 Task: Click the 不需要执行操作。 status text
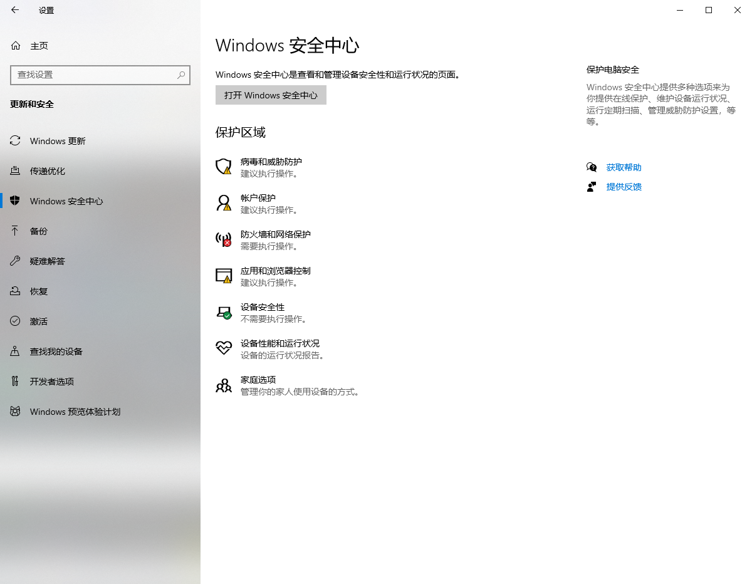(x=274, y=319)
